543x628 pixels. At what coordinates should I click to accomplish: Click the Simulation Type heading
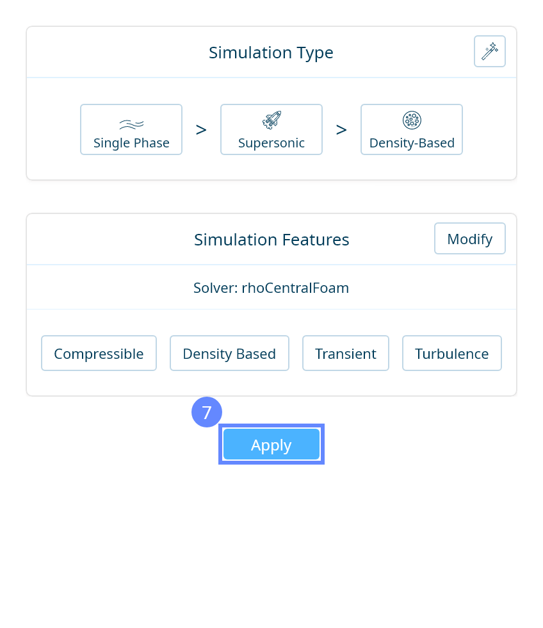[271, 53]
